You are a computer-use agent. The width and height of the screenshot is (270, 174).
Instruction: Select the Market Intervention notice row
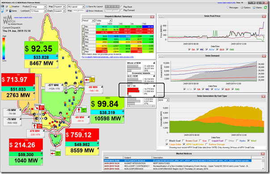177,163
